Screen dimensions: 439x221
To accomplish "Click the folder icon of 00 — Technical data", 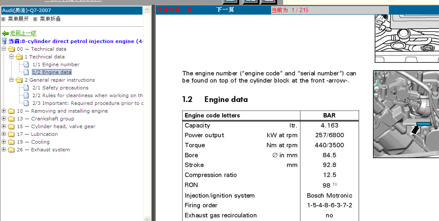I will 12,49.
